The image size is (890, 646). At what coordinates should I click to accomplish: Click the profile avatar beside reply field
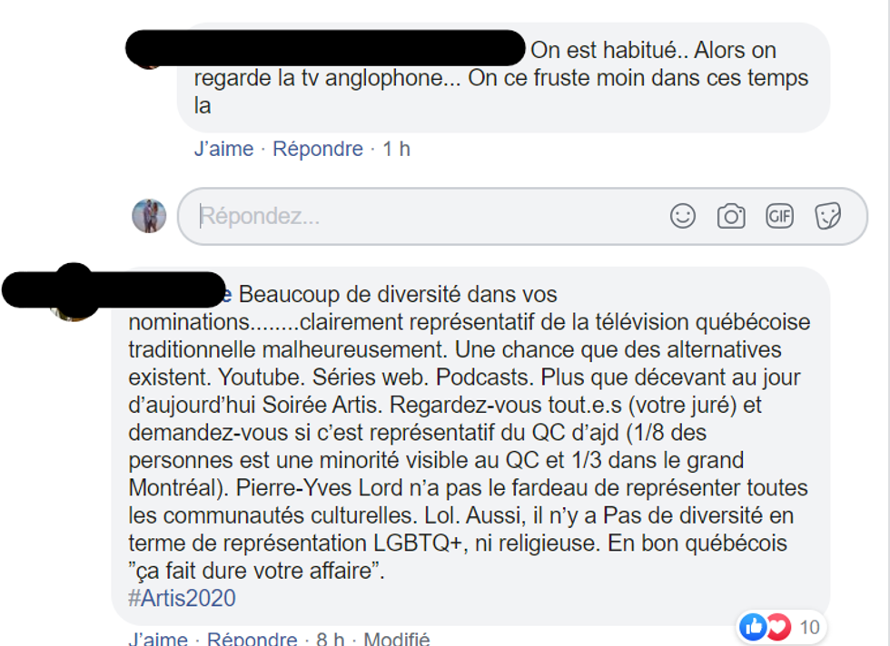pos(149,216)
